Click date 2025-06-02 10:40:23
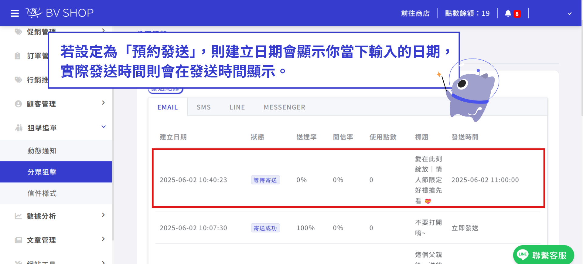Screen dimensions: 583x264 click(193, 180)
